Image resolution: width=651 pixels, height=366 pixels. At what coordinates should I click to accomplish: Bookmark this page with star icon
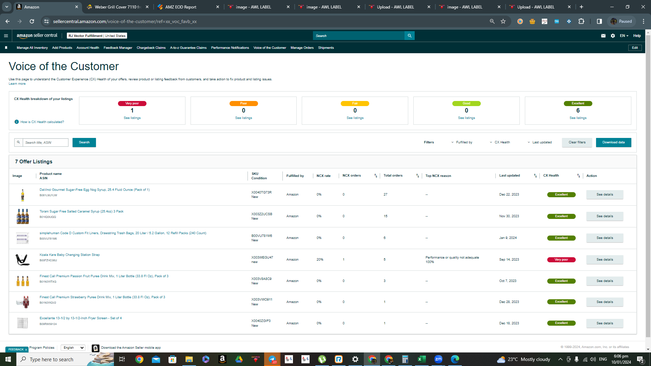(503, 21)
